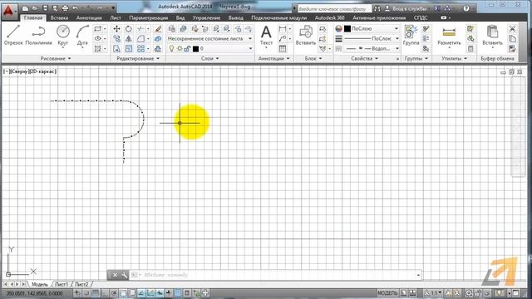Click the Stretch tool icon

pyautogui.click(x=116, y=48)
